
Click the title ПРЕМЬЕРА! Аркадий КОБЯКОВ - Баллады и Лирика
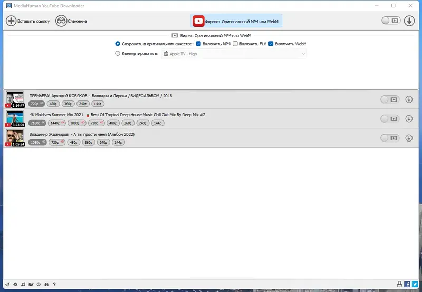coord(100,96)
